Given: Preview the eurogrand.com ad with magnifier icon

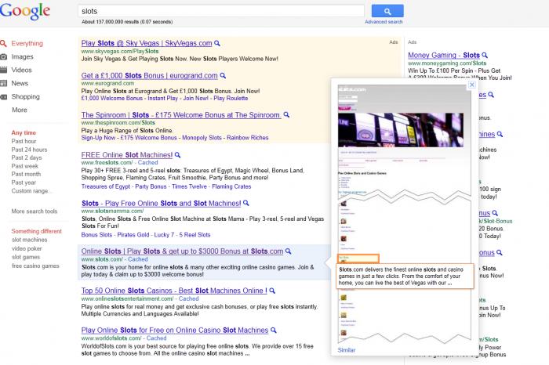Looking at the screenshot, I should pos(223,75).
